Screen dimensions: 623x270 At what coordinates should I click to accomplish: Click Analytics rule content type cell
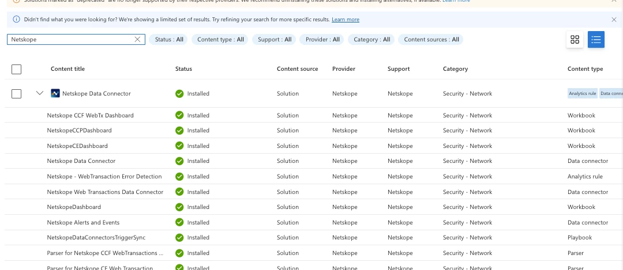[585, 176]
